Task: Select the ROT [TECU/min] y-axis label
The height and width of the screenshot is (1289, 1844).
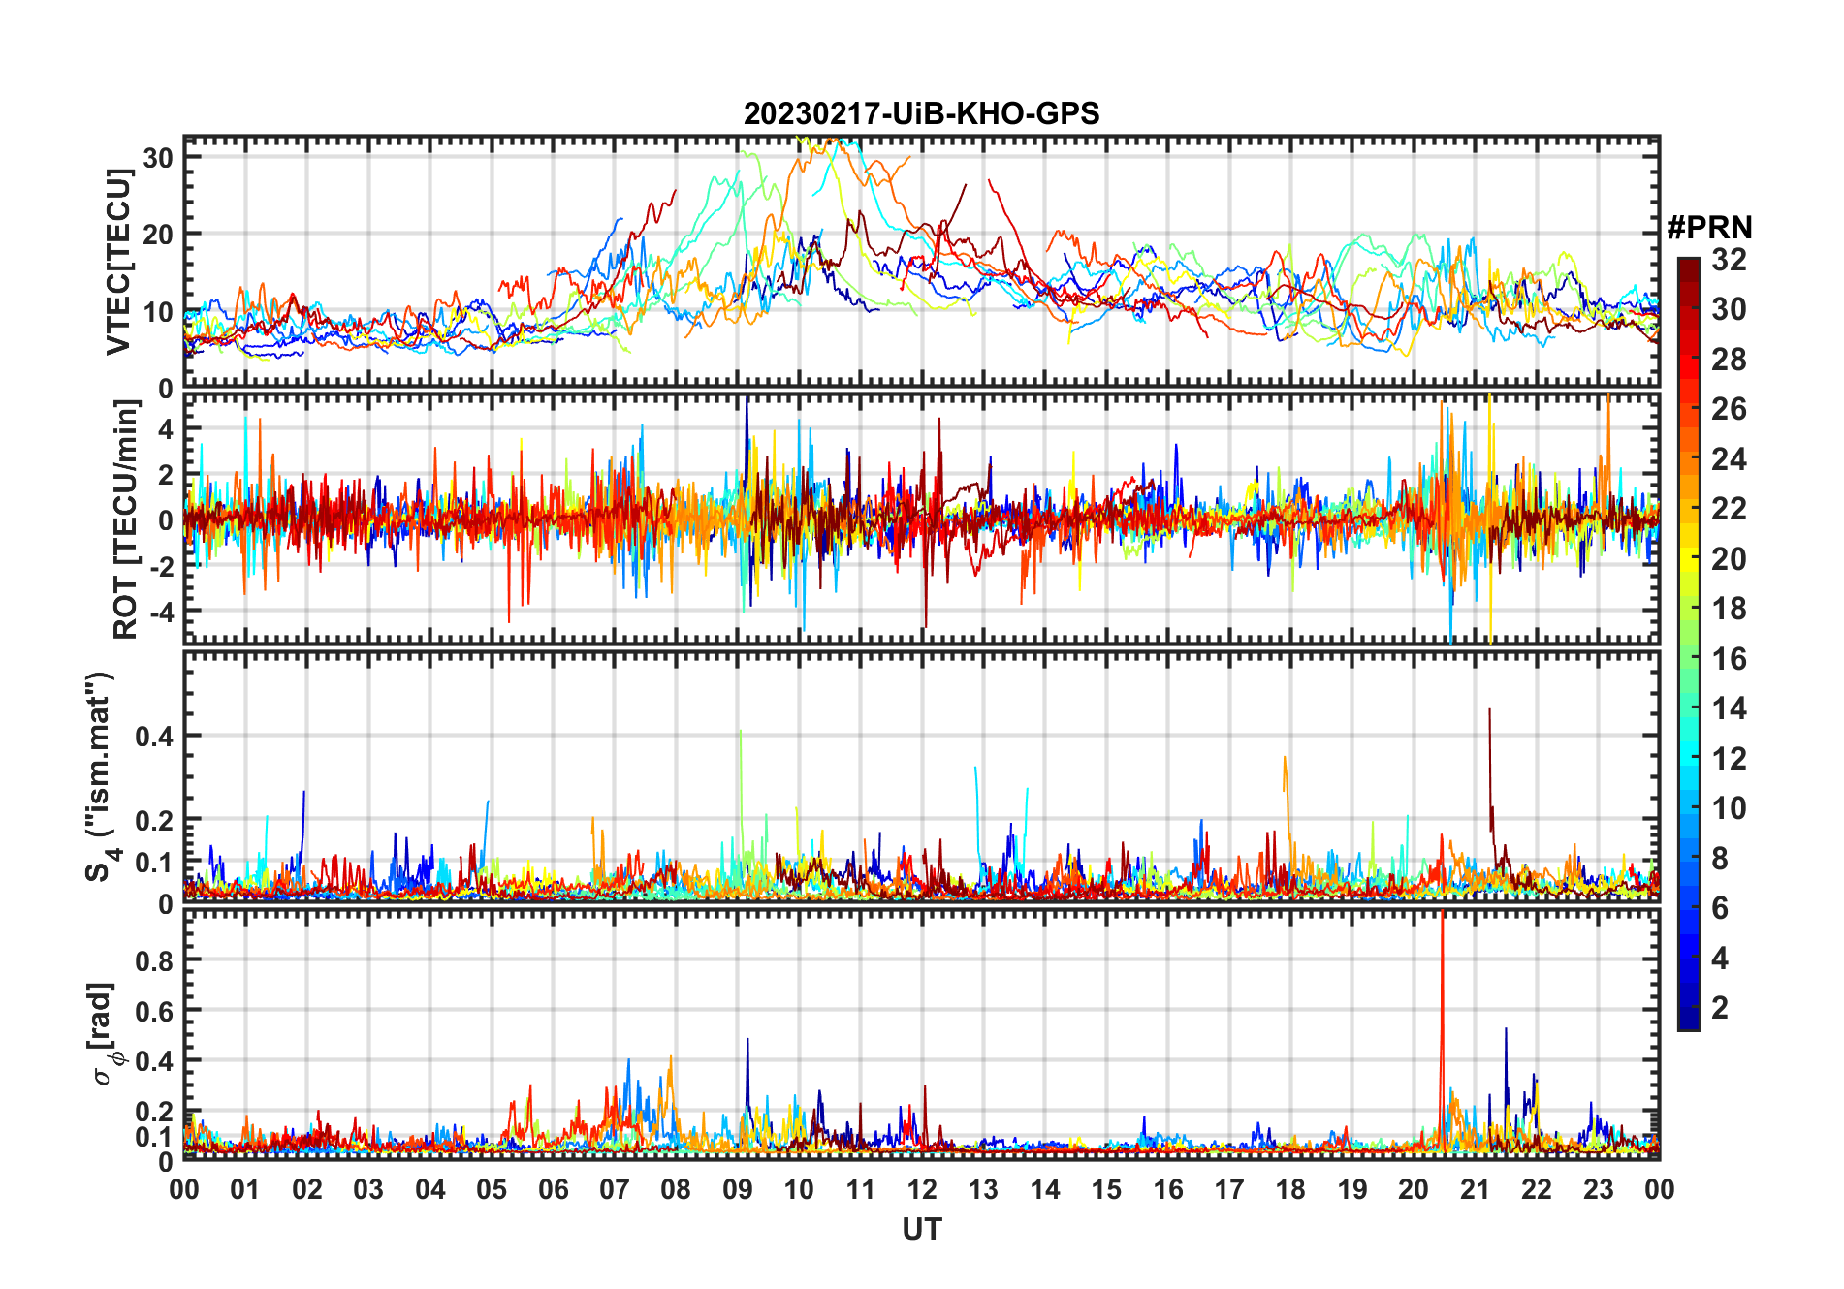Action: tap(126, 519)
